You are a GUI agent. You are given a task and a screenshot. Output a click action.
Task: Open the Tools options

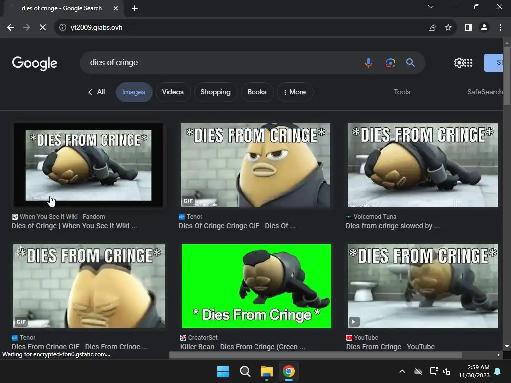[x=402, y=92]
